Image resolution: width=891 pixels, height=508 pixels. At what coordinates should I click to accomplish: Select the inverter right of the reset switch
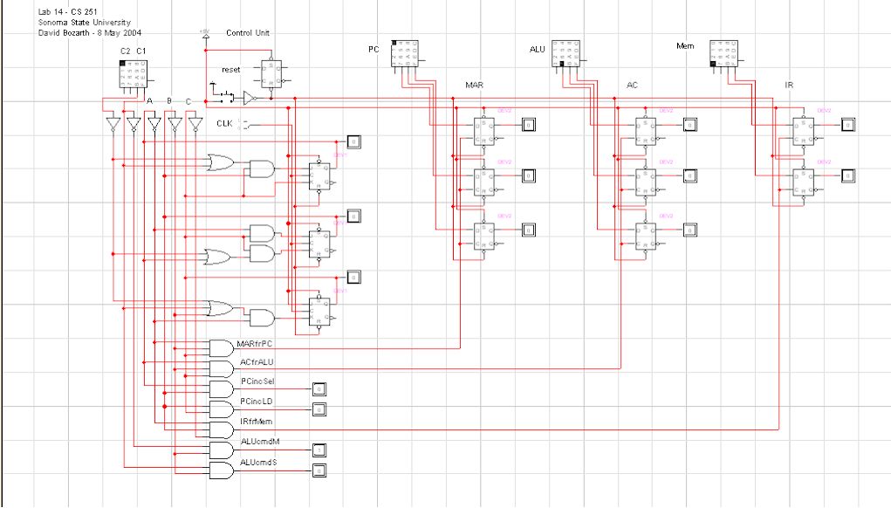pyautogui.click(x=250, y=99)
